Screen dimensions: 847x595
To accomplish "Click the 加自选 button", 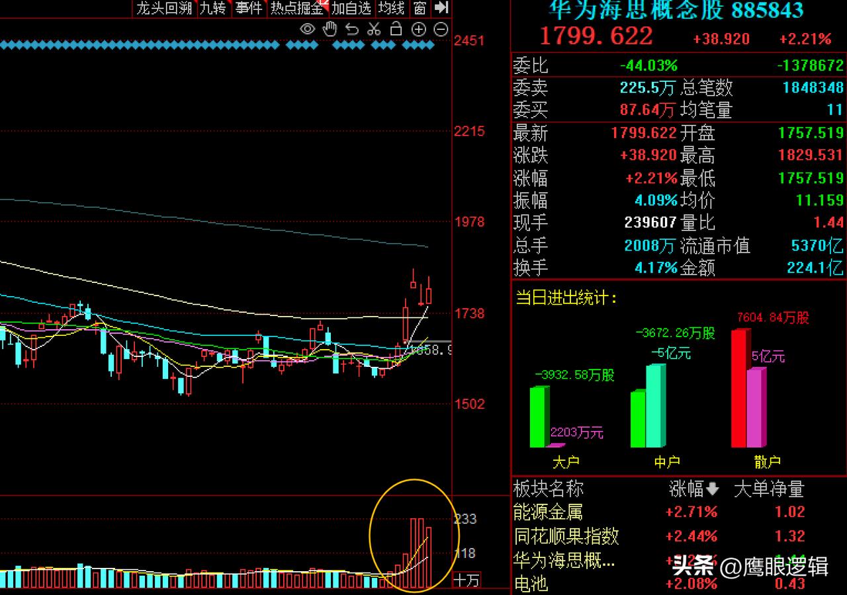I will pyautogui.click(x=352, y=8).
